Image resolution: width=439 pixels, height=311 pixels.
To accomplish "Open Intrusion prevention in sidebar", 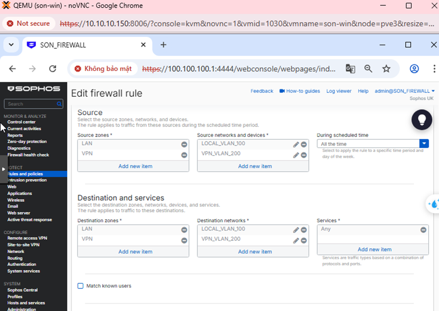I will [x=27, y=180].
